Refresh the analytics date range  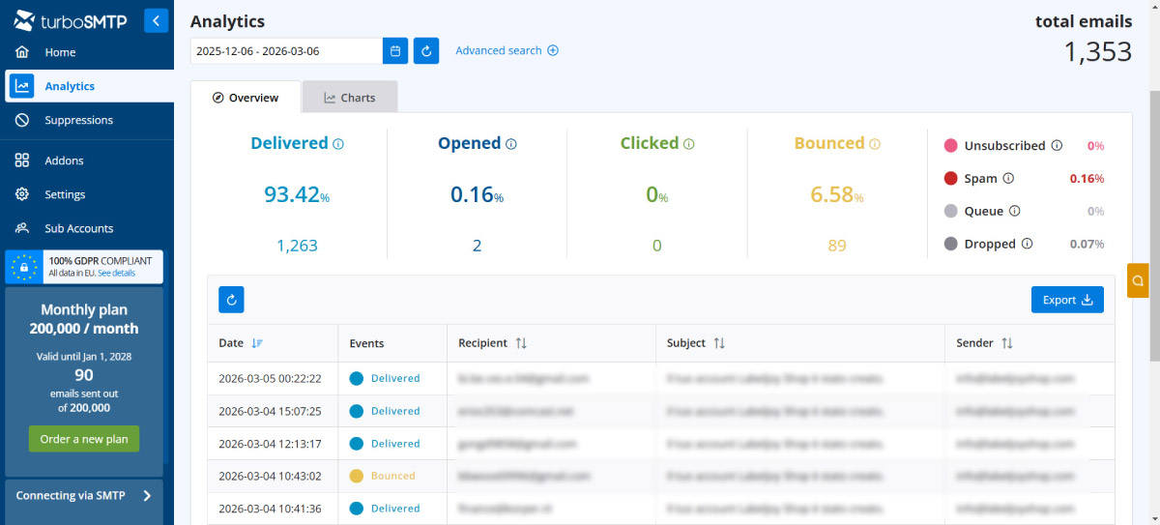[426, 51]
